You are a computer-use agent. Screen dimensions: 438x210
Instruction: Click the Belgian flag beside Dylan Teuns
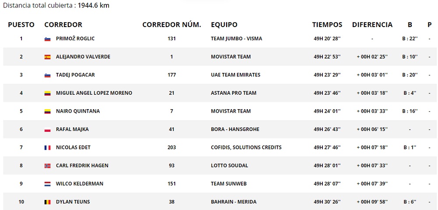pos(48,202)
